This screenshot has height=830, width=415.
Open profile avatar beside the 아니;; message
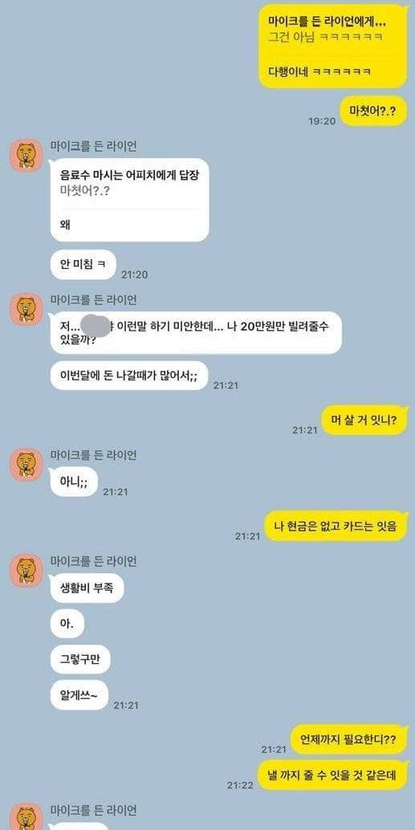[x=26, y=464]
